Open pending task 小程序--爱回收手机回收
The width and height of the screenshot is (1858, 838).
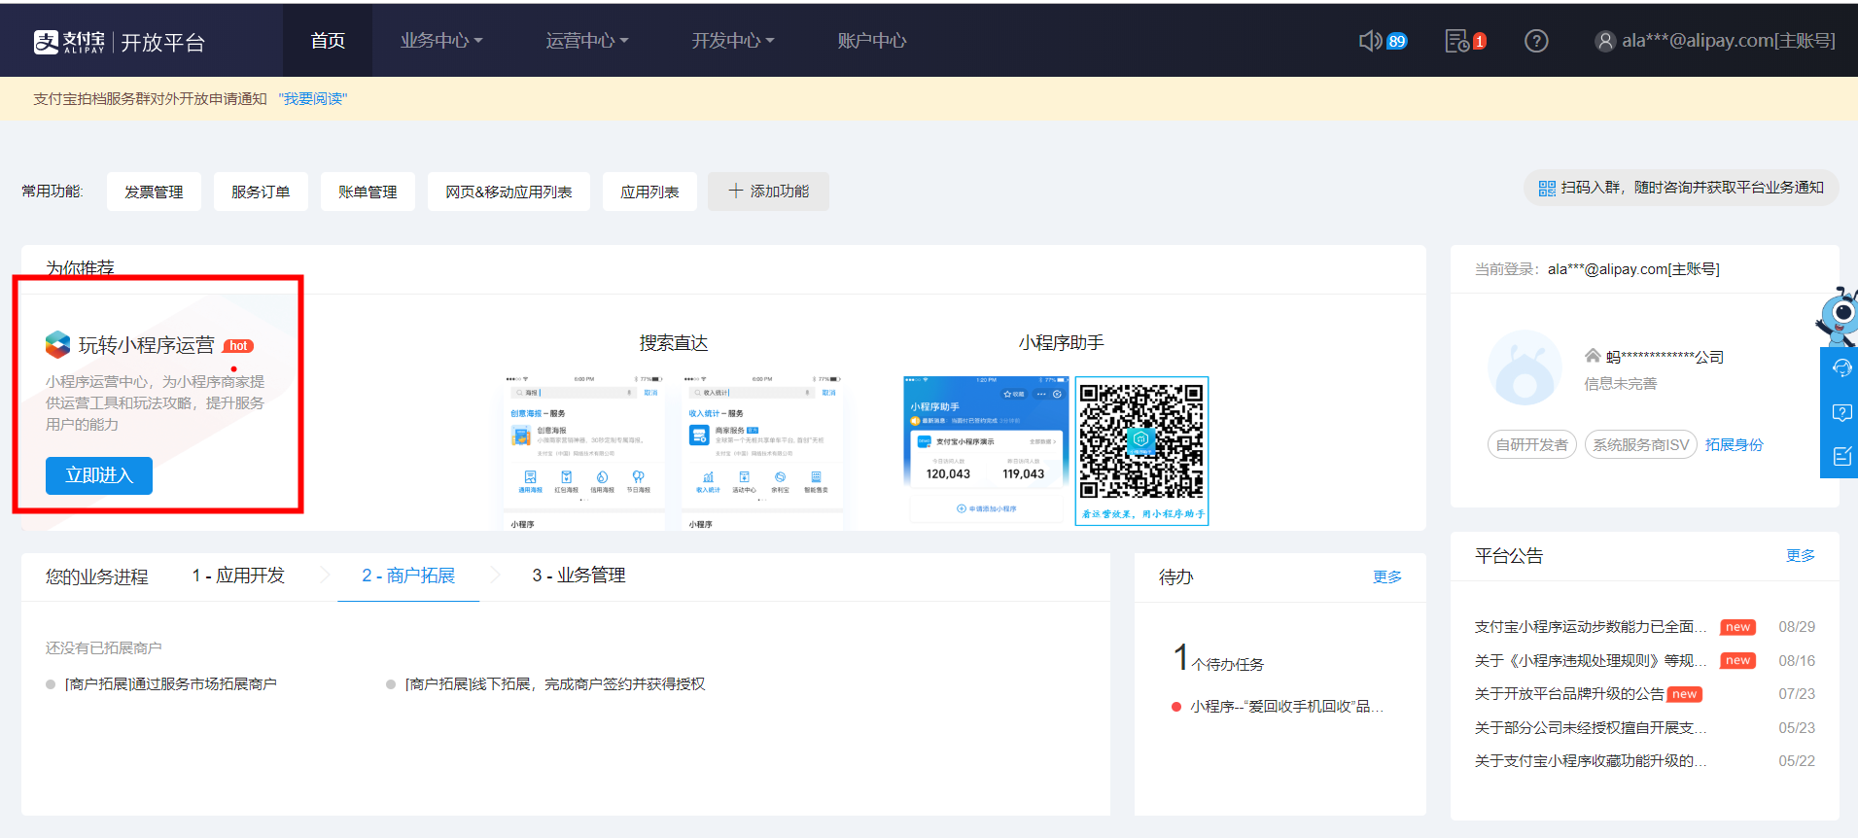click(1285, 707)
